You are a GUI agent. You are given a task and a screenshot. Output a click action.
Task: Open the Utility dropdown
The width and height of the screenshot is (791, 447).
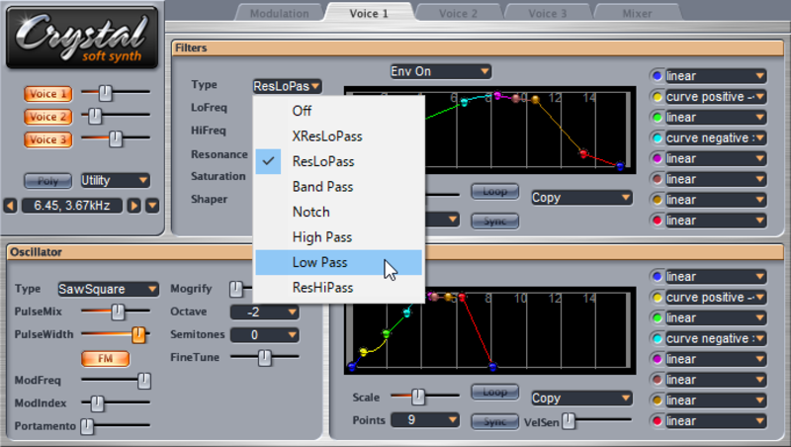(115, 181)
